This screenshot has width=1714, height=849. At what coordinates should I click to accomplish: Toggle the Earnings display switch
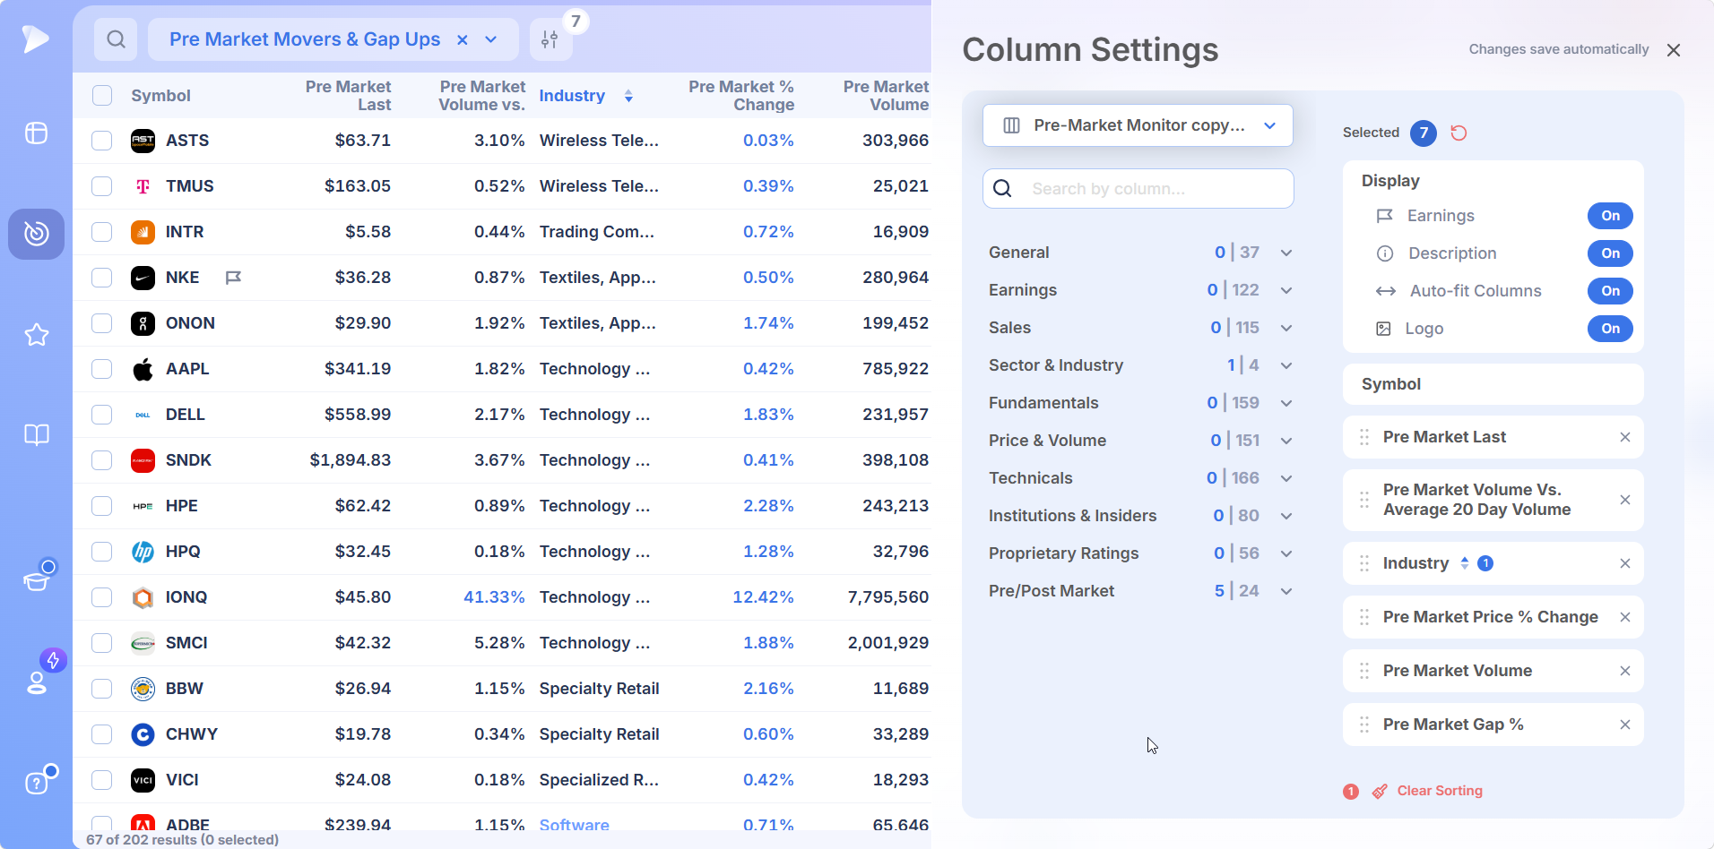click(1610, 216)
